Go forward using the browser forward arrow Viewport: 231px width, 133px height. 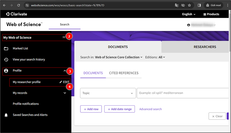(11, 5)
